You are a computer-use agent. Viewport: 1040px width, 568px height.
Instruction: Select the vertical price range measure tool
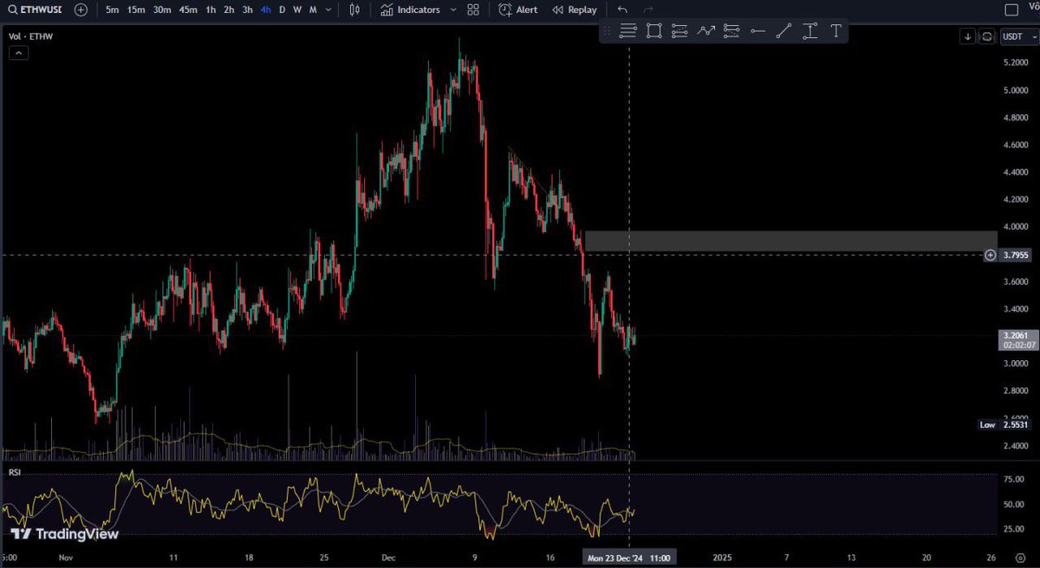pyautogui.click(x=809, y=31)
